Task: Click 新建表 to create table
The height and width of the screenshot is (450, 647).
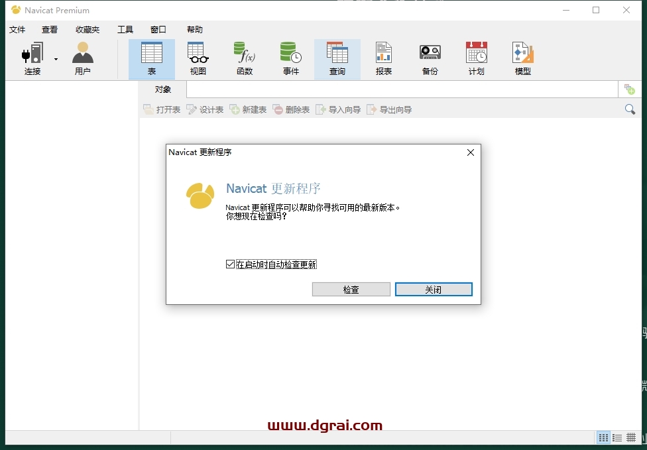Action: click(x=248, y=110)
